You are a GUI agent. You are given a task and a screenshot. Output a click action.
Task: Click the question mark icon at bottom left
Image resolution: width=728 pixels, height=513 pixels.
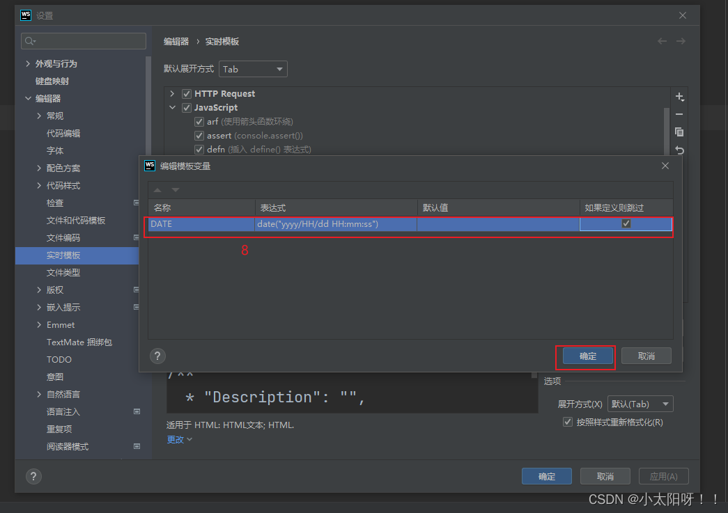coord(33,476)
